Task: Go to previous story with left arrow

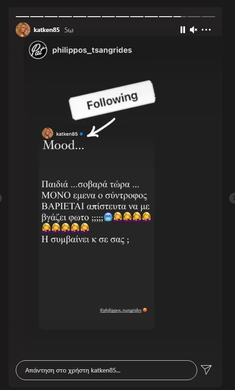Action: [1, 198]
